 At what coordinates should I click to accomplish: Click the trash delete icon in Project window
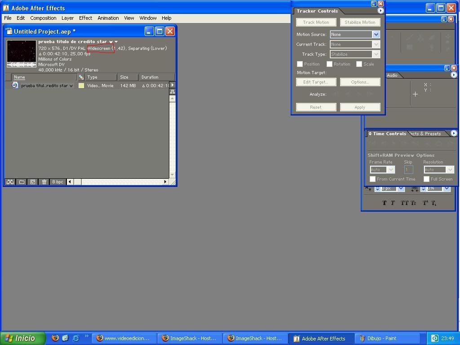pos(44,182)
